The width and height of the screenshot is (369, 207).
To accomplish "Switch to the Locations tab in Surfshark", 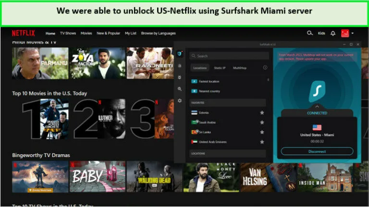I will (x=200, y=68).
